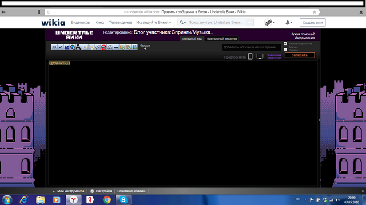
Task: Click inside the edit summary field
Action: (252, 47)
